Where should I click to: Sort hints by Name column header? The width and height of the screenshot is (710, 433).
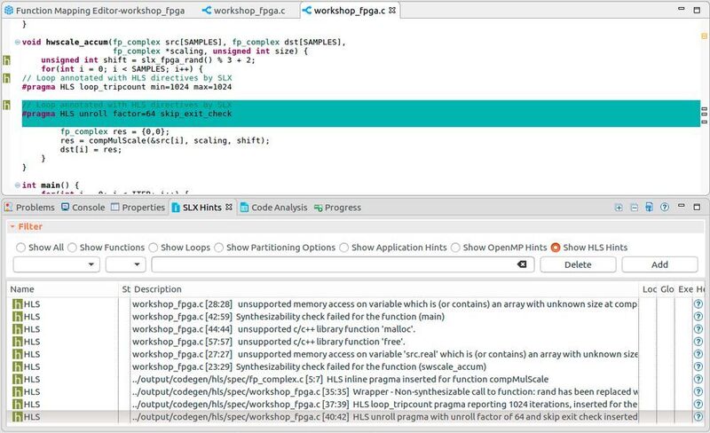pos(63,289)
